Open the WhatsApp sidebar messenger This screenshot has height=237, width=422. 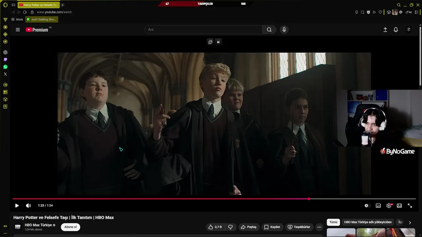click(5, 67)
